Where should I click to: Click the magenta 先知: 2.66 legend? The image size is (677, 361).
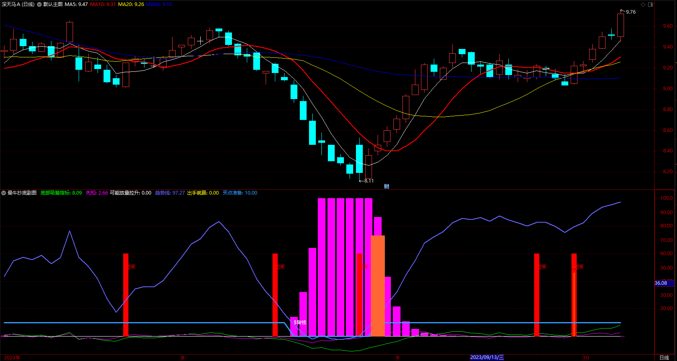tap(97, 193)
